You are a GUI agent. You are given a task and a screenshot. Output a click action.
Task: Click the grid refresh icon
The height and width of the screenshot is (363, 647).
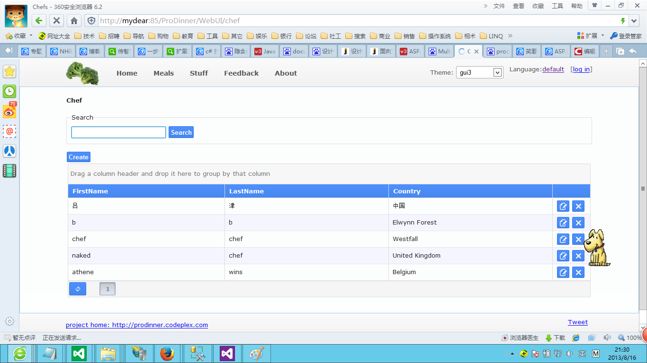coord(78,289)
